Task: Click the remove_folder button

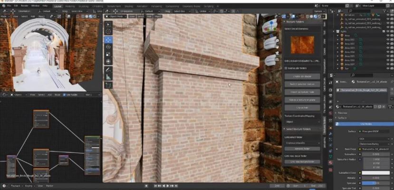Action: (x=302, y=149)
